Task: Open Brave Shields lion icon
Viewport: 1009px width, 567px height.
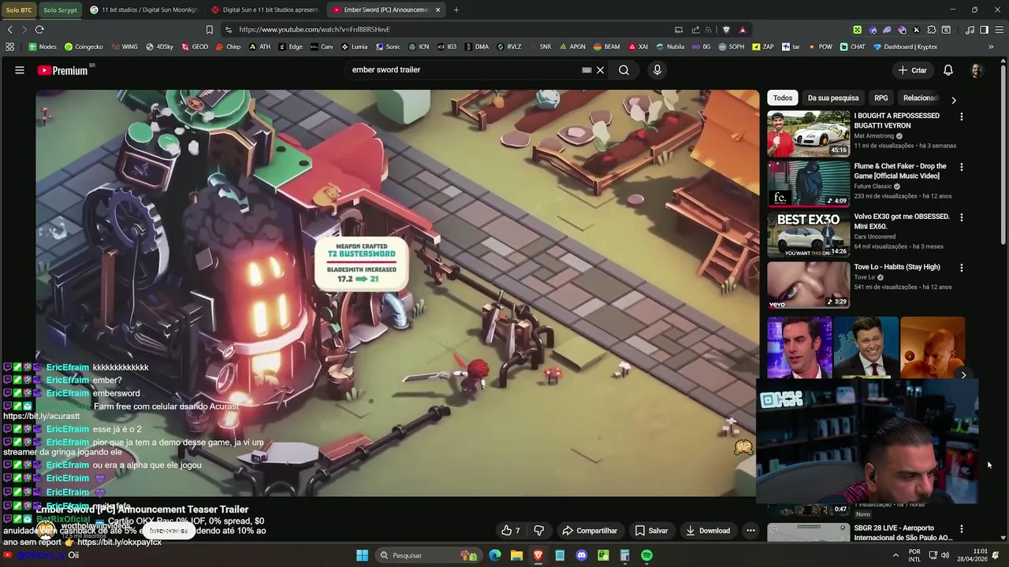Action: click(x=726, y=29)
